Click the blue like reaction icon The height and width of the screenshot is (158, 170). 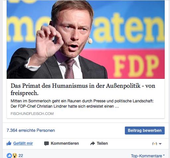9,156
